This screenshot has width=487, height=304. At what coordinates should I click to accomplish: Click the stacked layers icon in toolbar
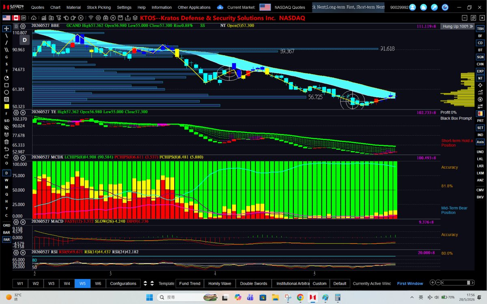(x=134, y=18)
